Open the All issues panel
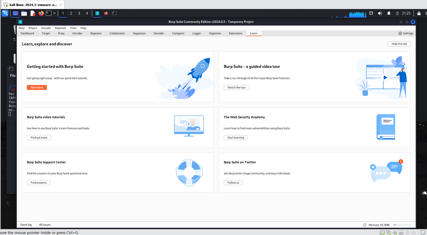427x235 pixels. [45, 225]
